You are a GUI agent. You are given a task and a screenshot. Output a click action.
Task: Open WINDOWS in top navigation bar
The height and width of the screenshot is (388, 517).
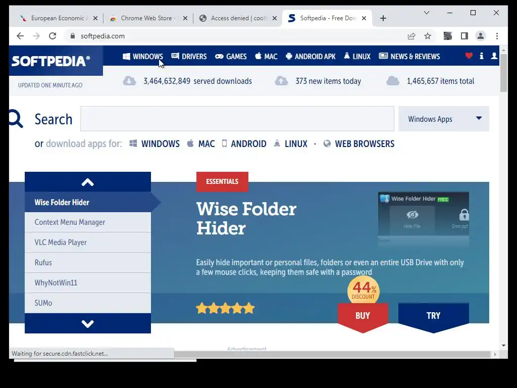143,57
